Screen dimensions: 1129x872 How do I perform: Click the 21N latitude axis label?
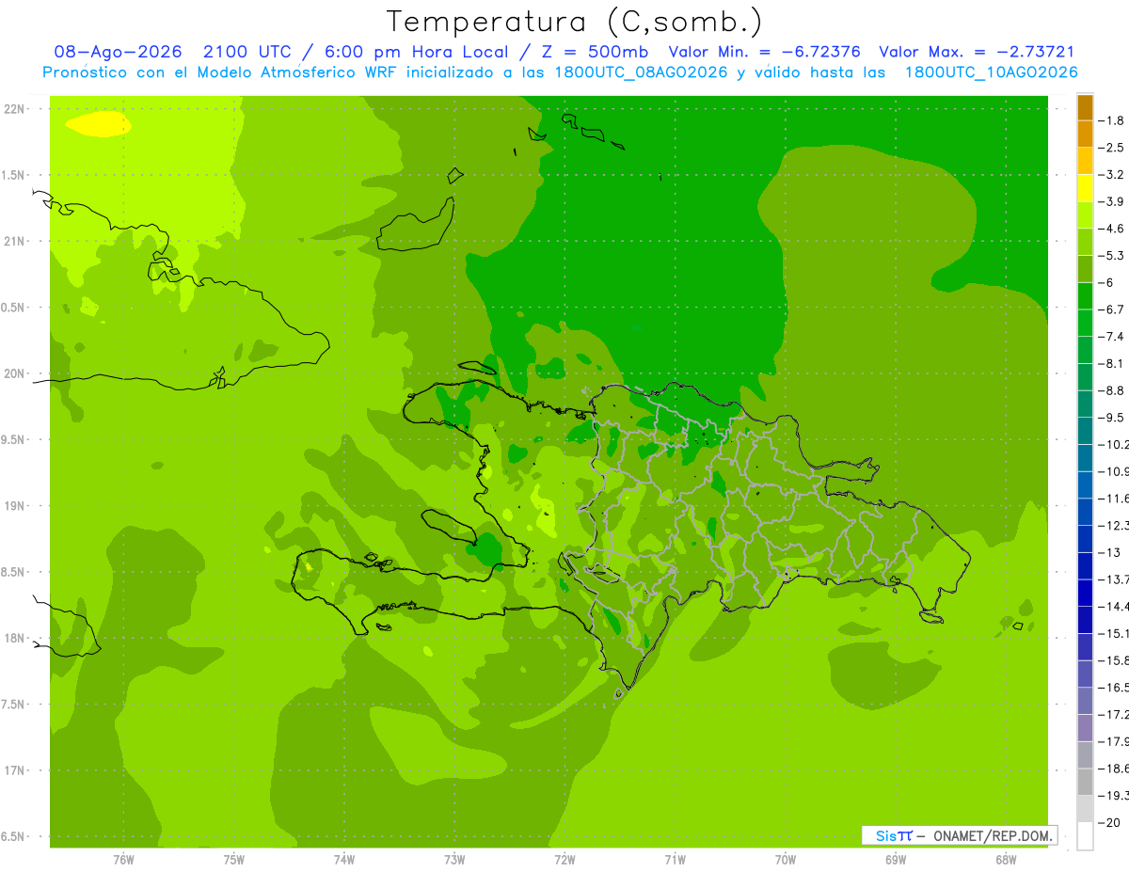[14, 242]
